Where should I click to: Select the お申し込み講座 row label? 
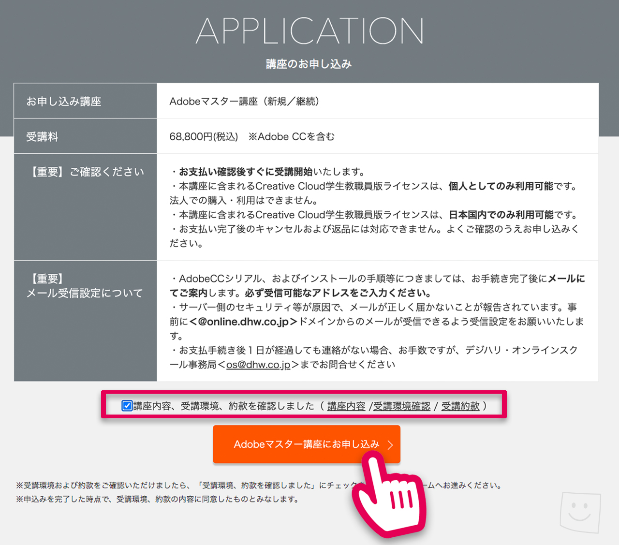[64, 102]
